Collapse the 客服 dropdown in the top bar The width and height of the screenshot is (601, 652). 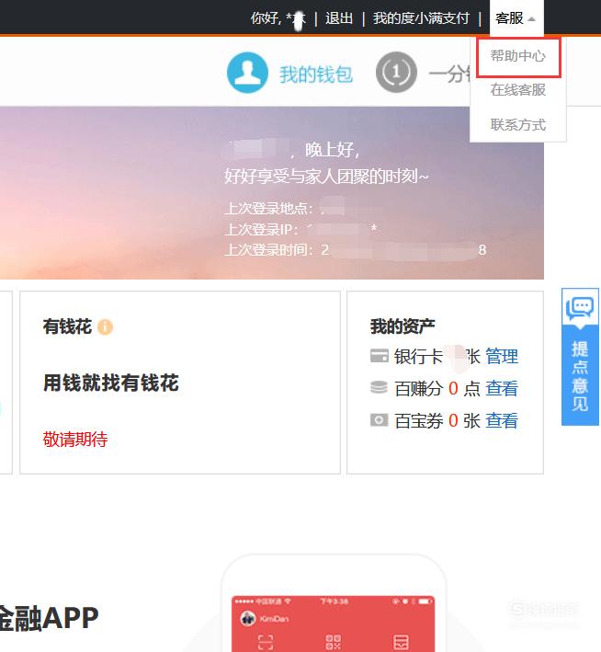point(516,18)
